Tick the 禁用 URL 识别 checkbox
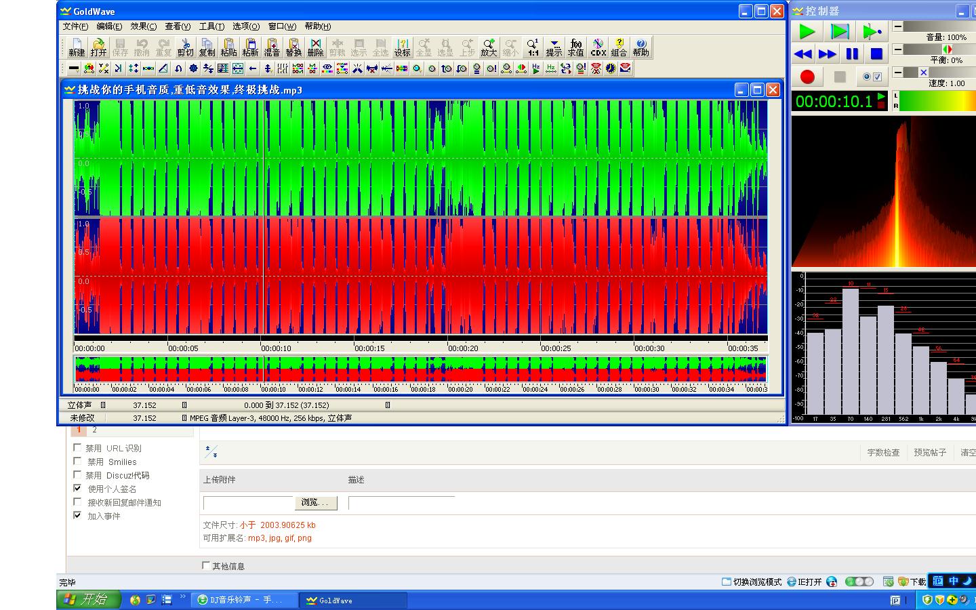Screen dimensions: 976x610 (x=77, y=447)
